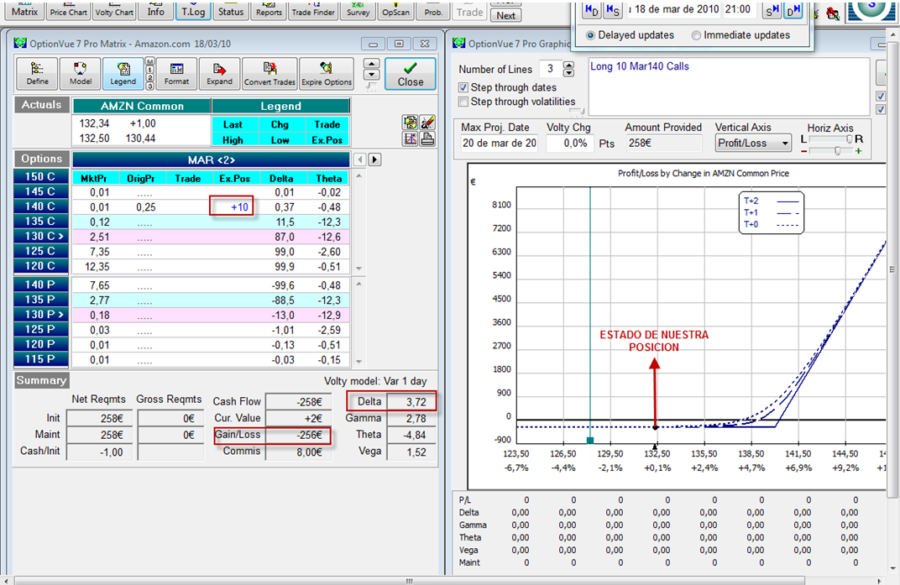Open the Format tool
Image resolution: width=900 pixels, height=585 pixels.
pos(176,73)
